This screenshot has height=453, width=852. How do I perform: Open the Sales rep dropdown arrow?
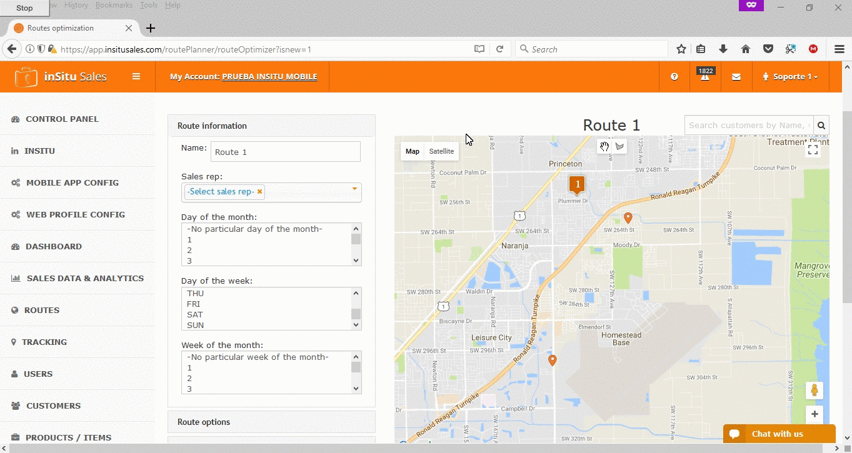click(354, 189)
